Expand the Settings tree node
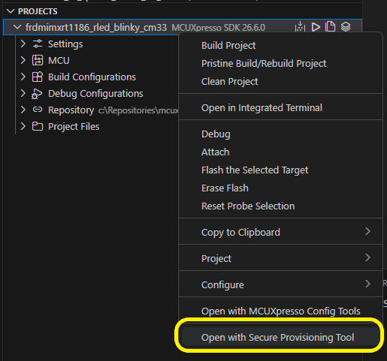The height and width of the screenshot is (361, 387). 23,44
